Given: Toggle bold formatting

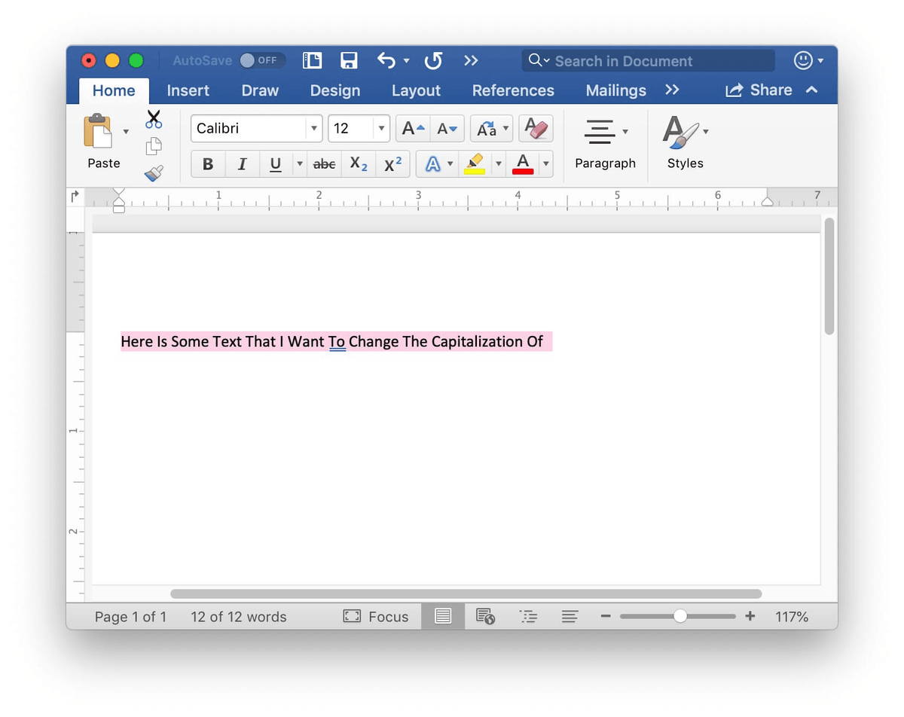Looking at the screenshot, I should click(208, 163).
